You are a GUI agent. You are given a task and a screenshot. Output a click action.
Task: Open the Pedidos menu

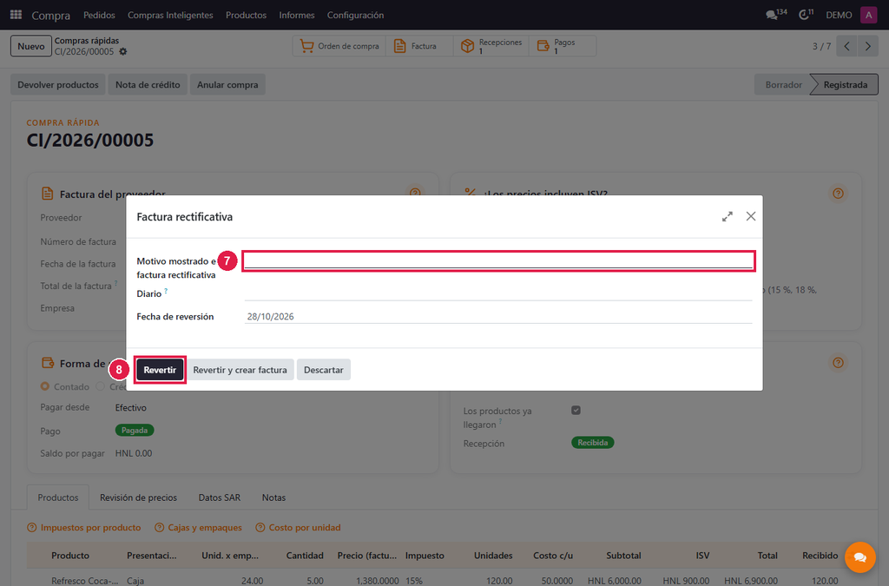click(x=99, y=16)
